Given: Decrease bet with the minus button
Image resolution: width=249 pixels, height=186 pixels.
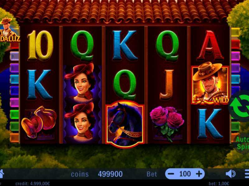Looking at the screenshot, I should coord(171,174).
